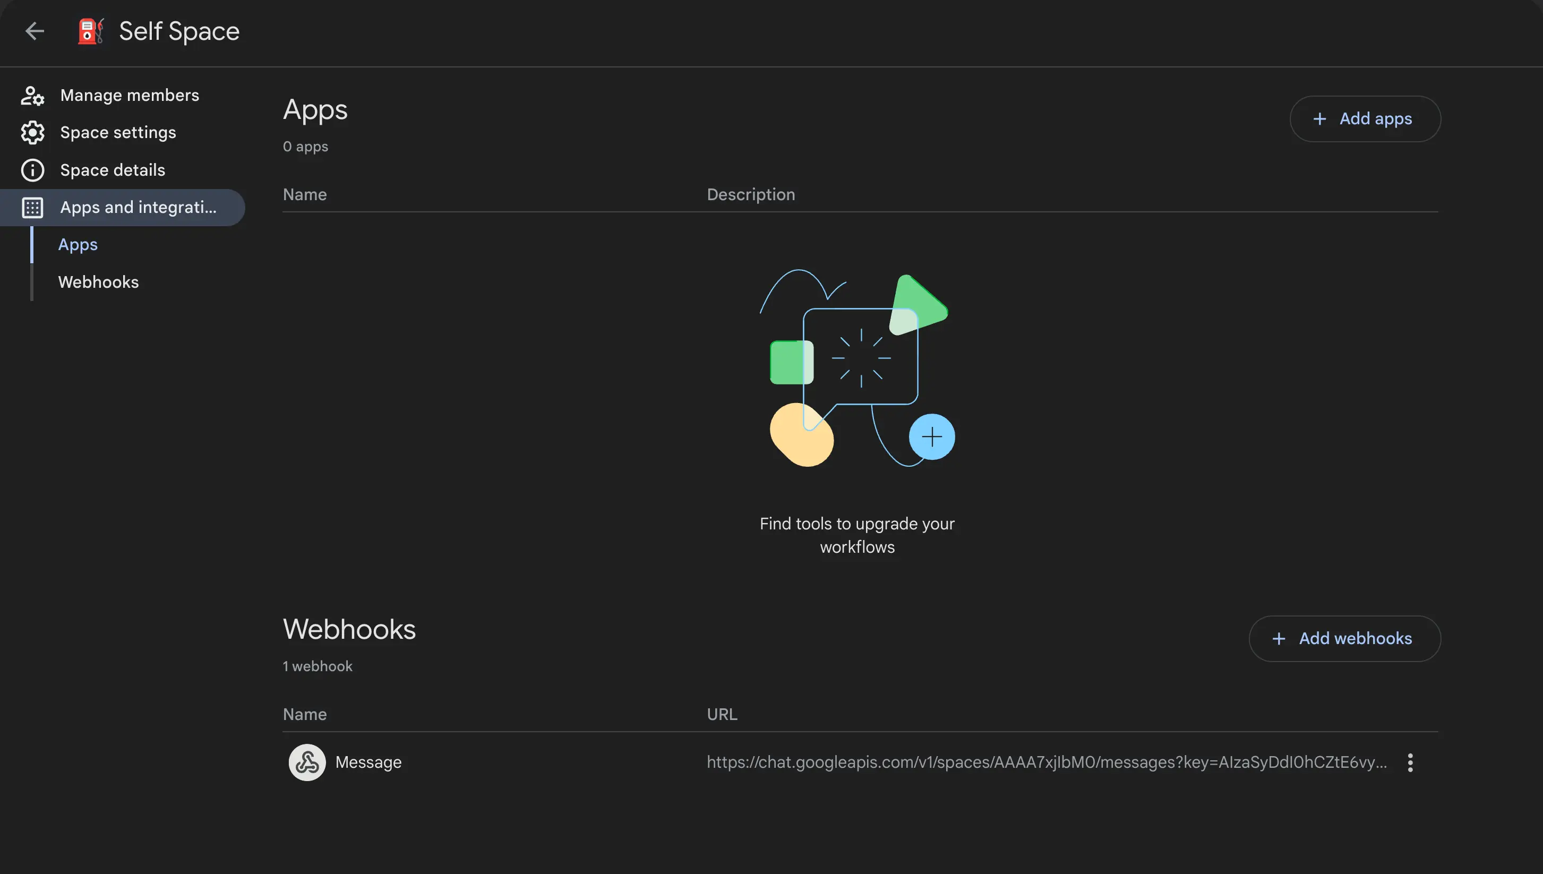Viewport: 1543px width, 874px height.
Task: Click the Message webhook name
Action: (x=368, y=762)
